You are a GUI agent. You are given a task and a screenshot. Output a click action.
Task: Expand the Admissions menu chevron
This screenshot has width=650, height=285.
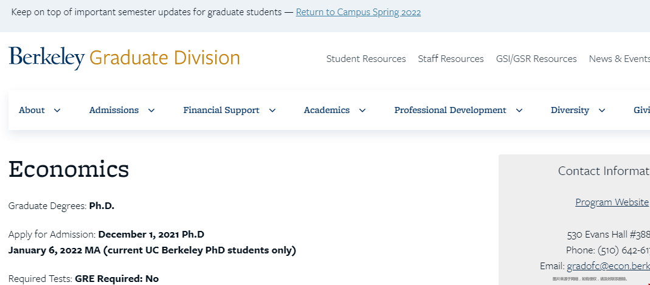[151, 111]
